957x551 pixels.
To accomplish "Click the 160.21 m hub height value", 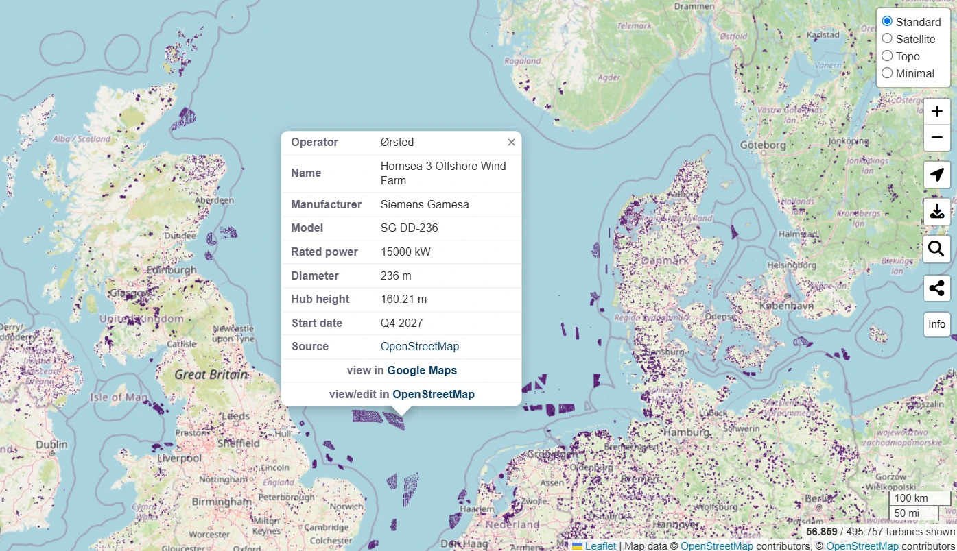I will [404, 299].
